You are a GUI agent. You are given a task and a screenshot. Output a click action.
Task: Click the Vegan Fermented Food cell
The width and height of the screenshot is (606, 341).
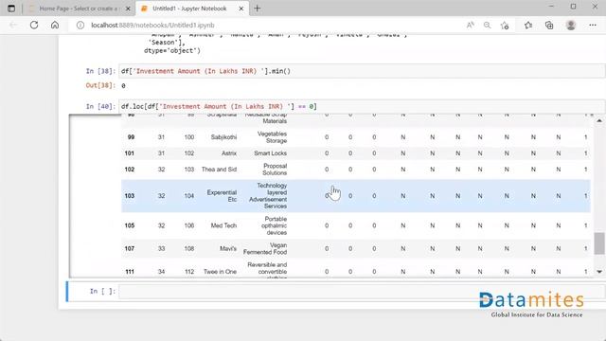click(265, 248)
